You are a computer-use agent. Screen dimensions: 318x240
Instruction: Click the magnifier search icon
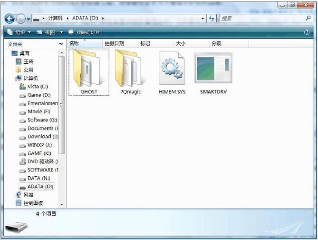coord(308,18)
